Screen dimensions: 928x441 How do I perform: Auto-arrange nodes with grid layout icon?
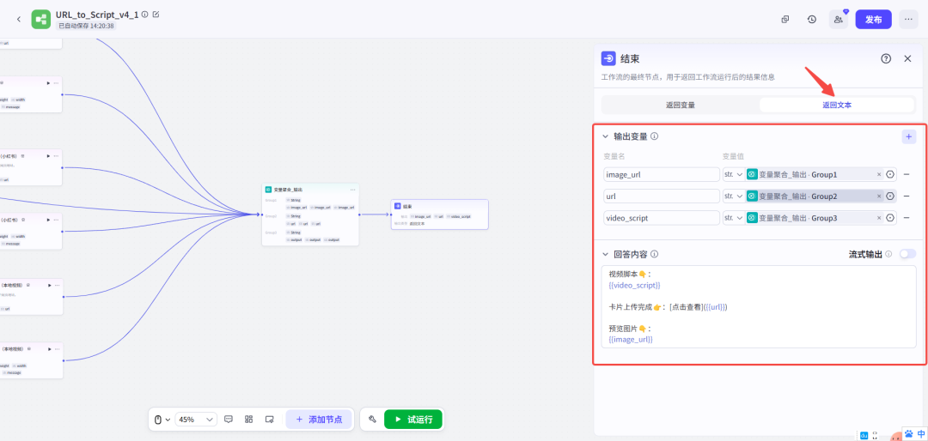coord(248,420)
